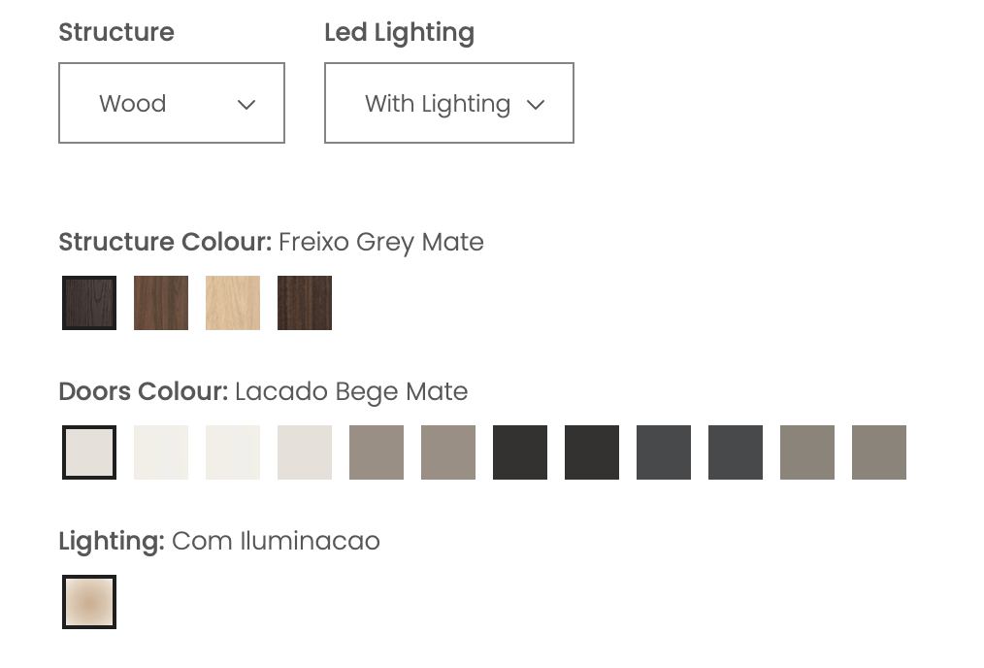The width and height of the screenshot is (984, 668).
Task: Select the dark brown wood structure swatch
Action: (x=305, y=303)
